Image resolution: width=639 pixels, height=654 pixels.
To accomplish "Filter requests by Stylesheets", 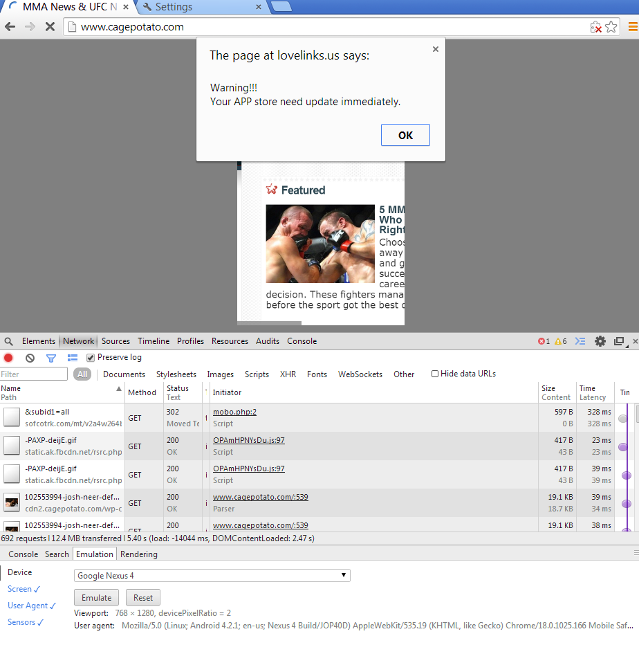I will click(176, 374).
